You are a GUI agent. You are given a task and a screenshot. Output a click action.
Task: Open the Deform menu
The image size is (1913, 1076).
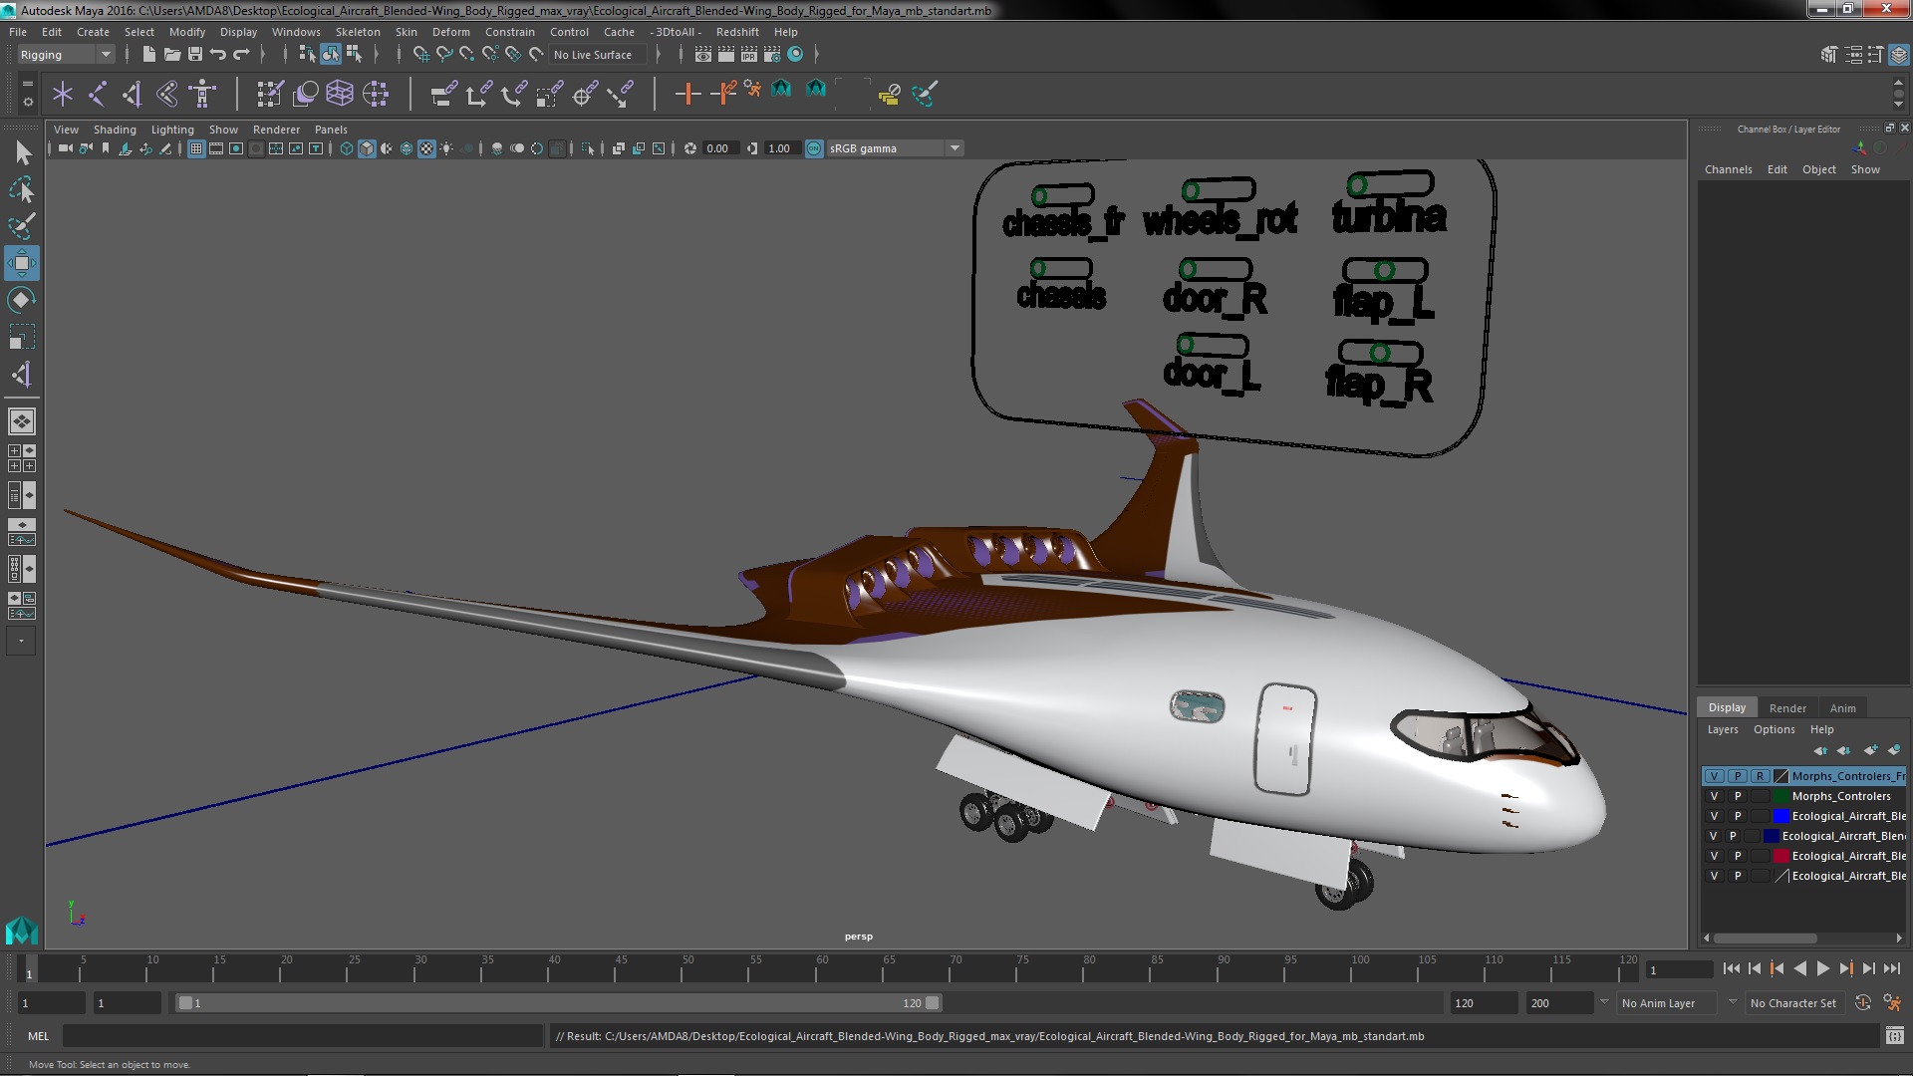click(450, 32)
